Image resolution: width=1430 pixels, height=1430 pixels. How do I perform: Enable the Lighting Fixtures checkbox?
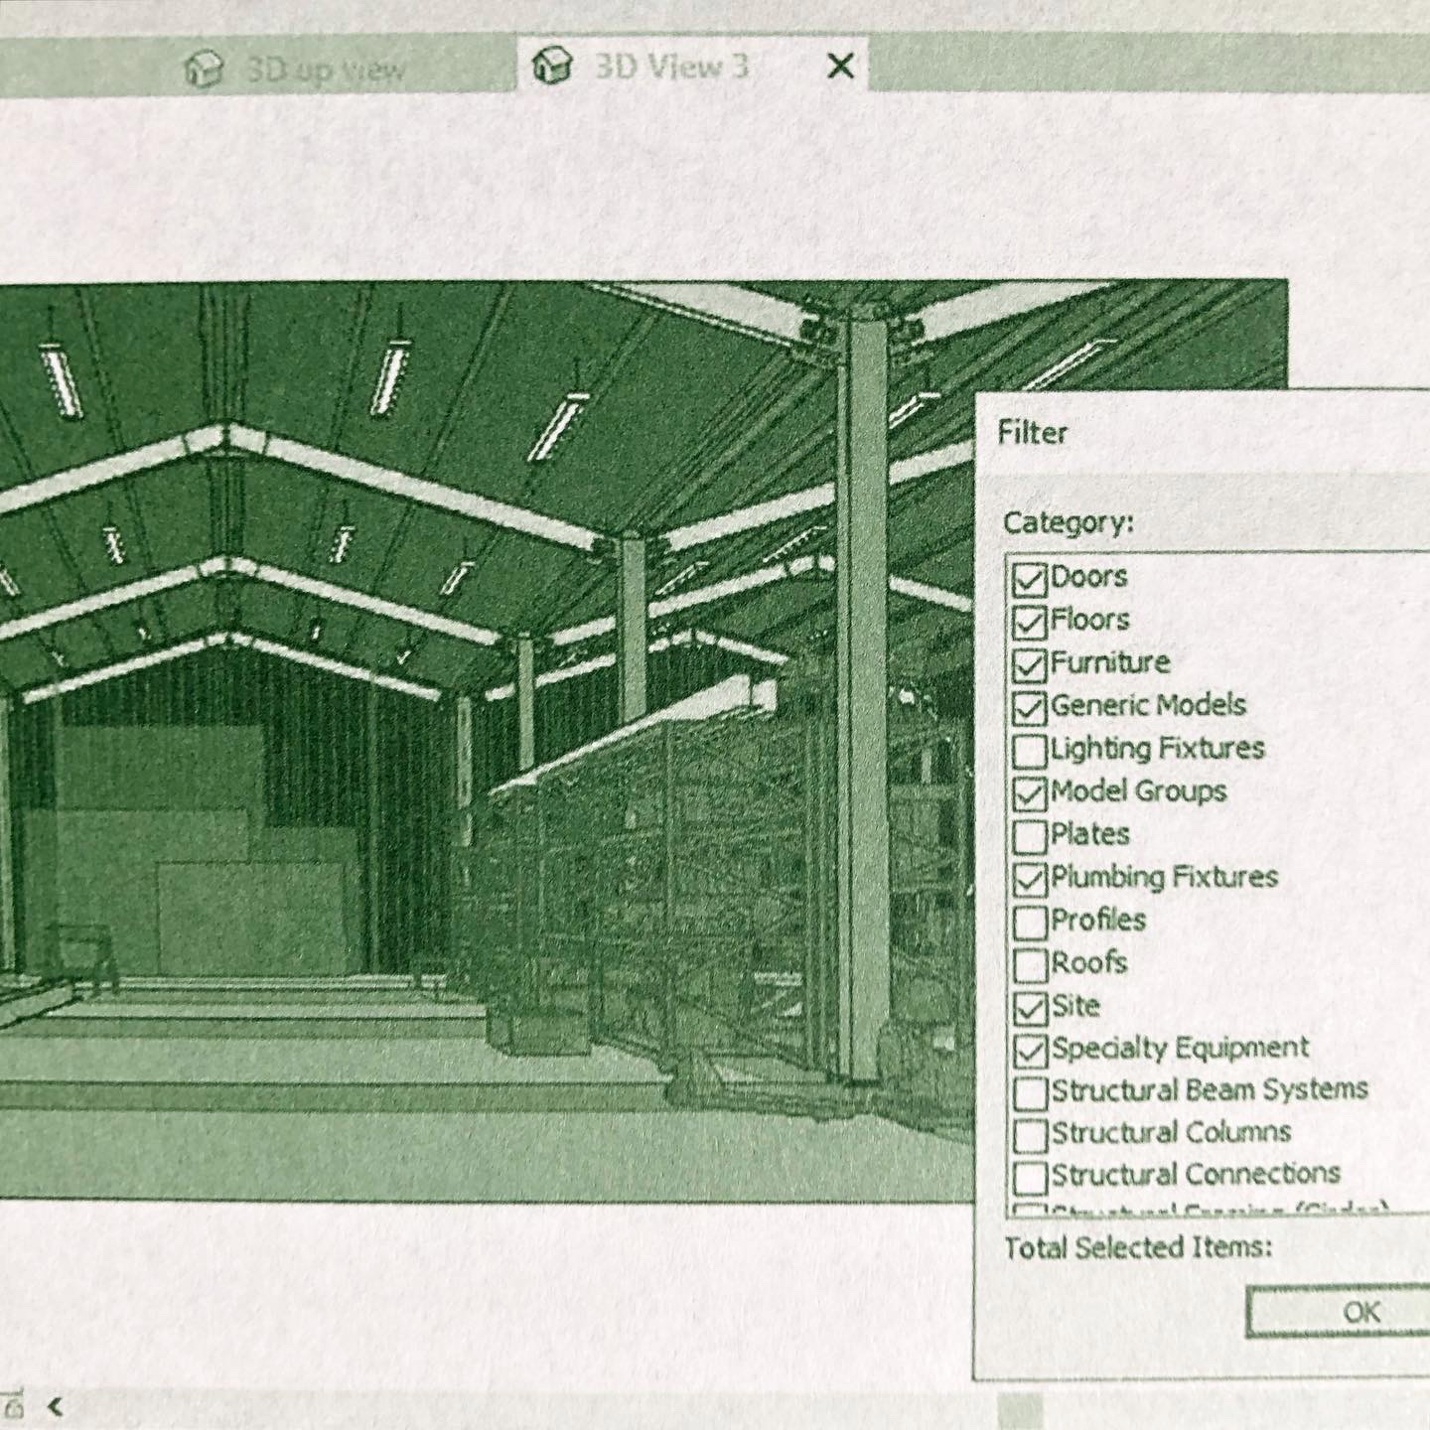coord(1030,750)
